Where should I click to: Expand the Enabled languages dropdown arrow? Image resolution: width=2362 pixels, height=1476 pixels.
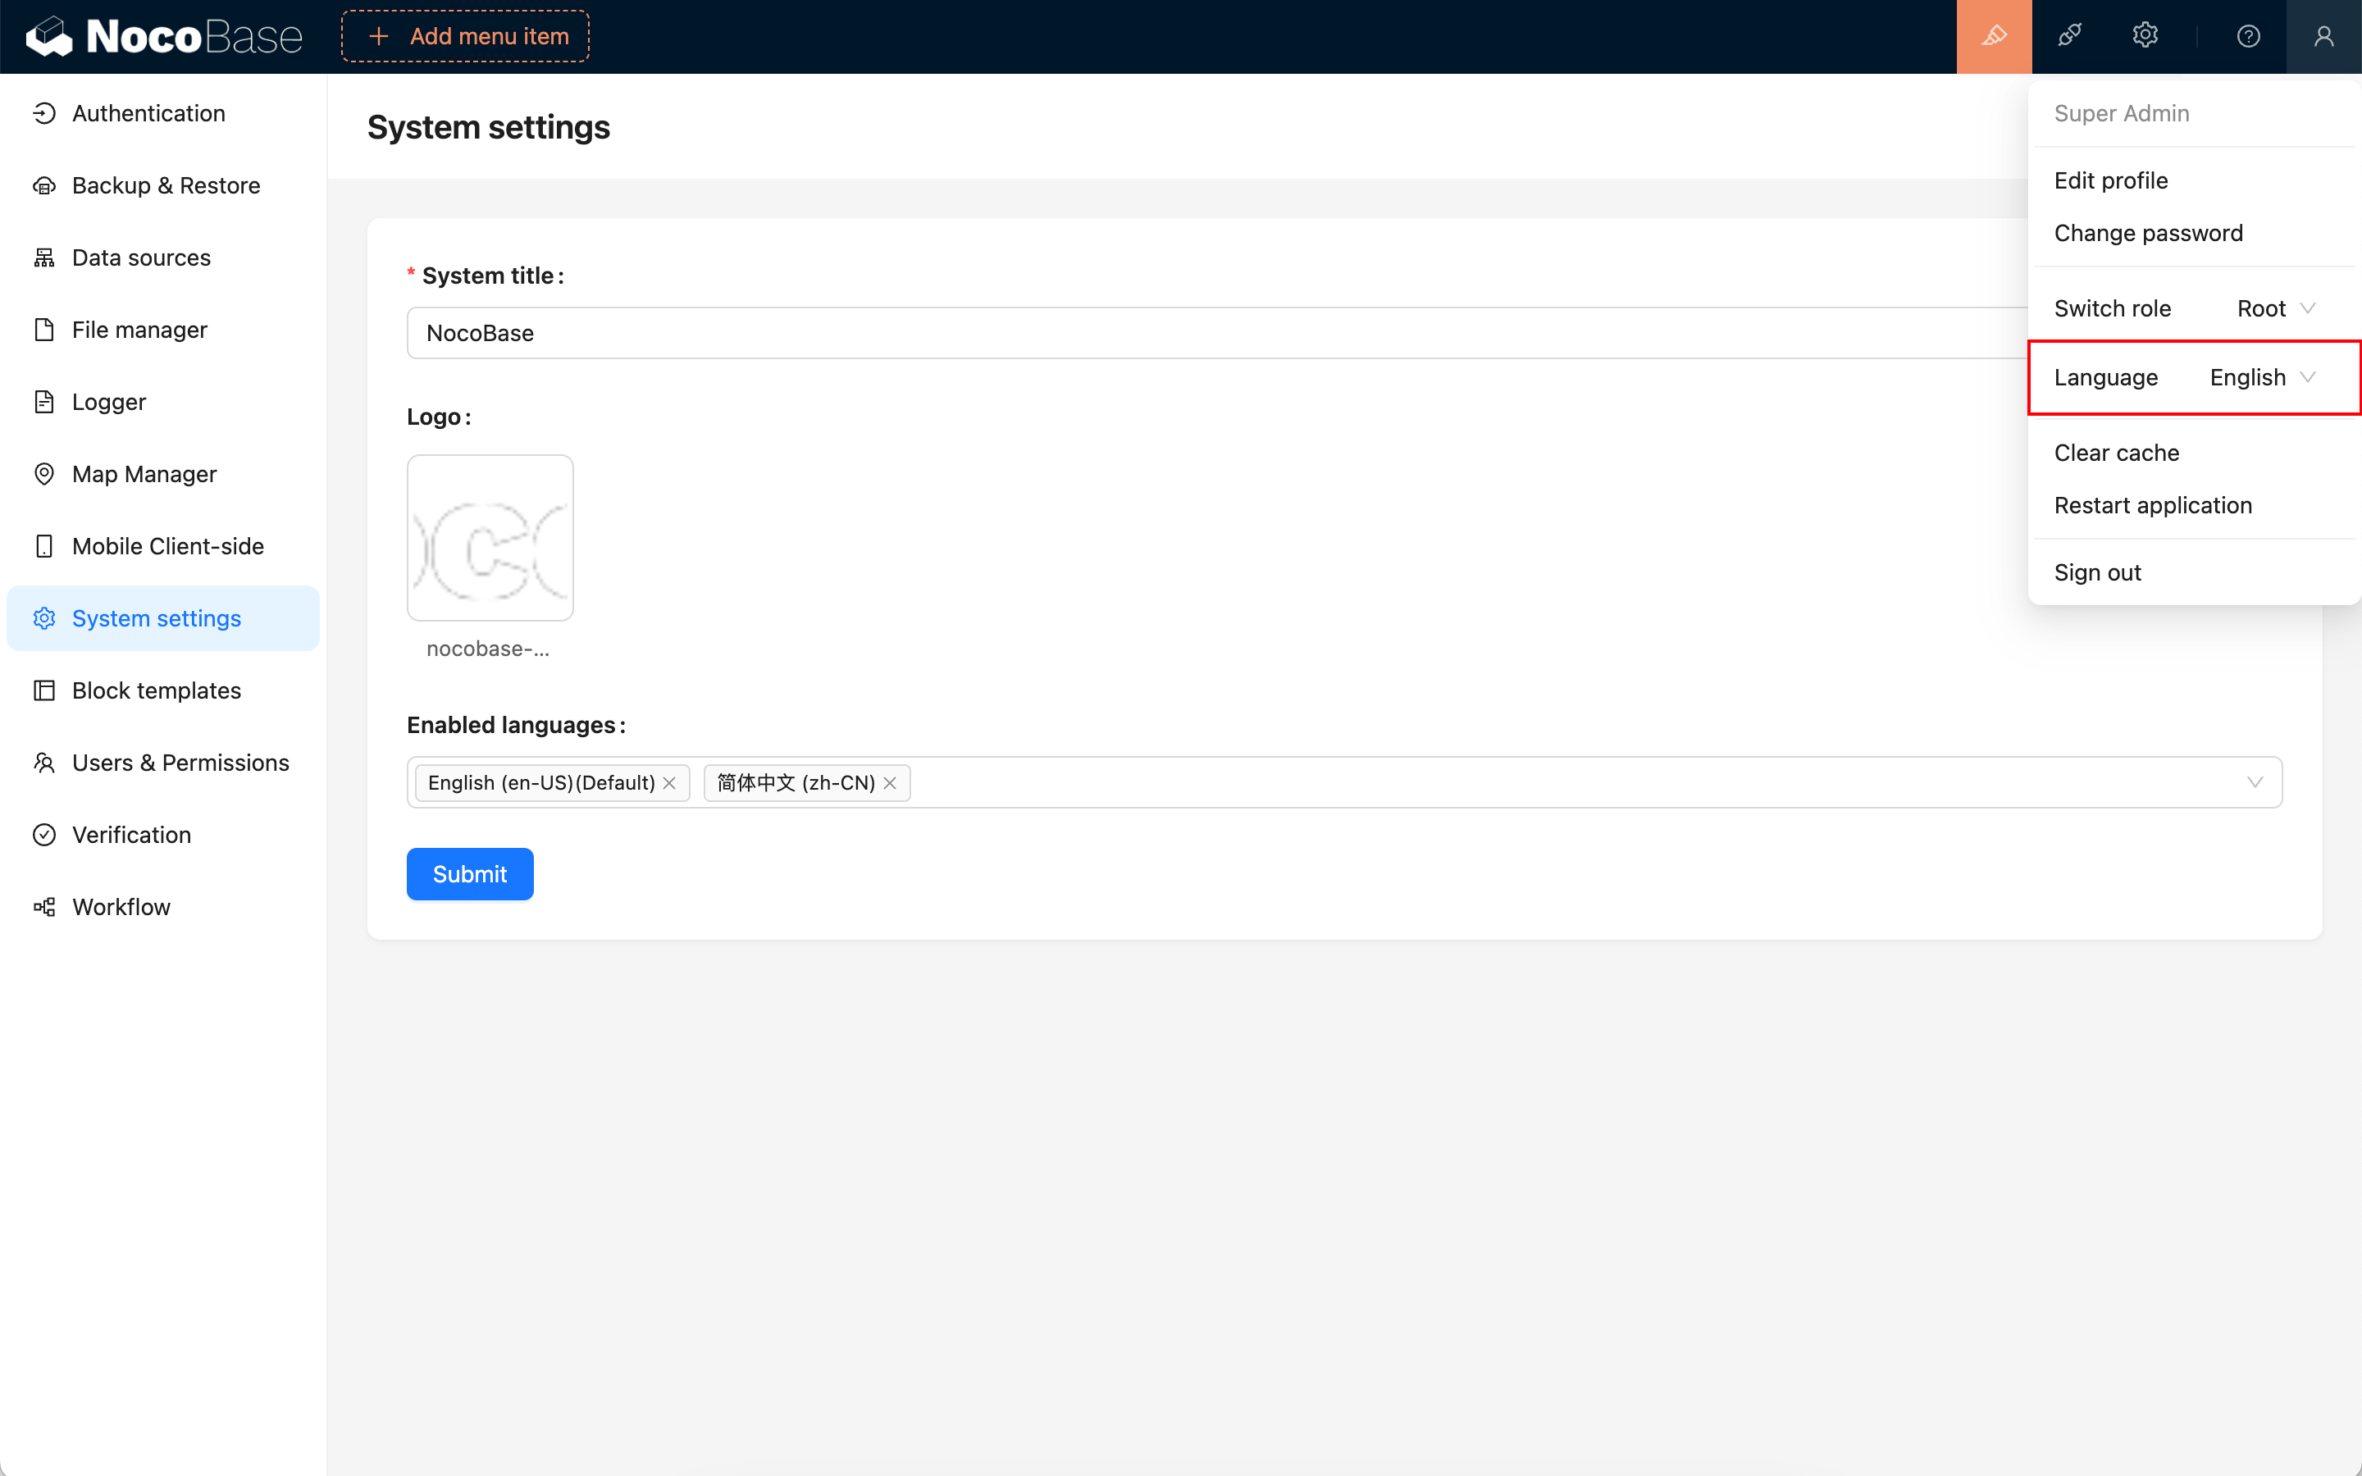pos(2255,783)
